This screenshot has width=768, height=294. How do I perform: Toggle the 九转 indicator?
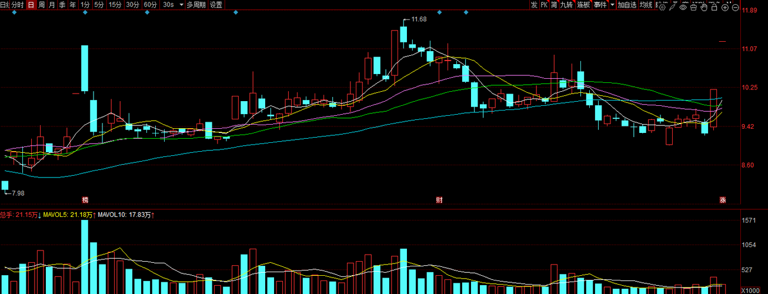click(x=566, y=5)
